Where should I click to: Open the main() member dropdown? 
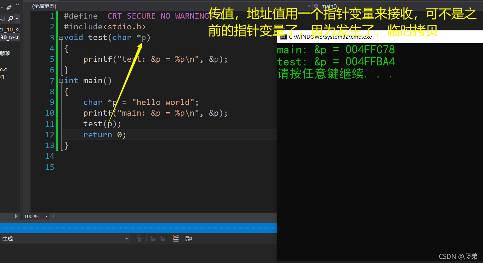pos(397,6)
